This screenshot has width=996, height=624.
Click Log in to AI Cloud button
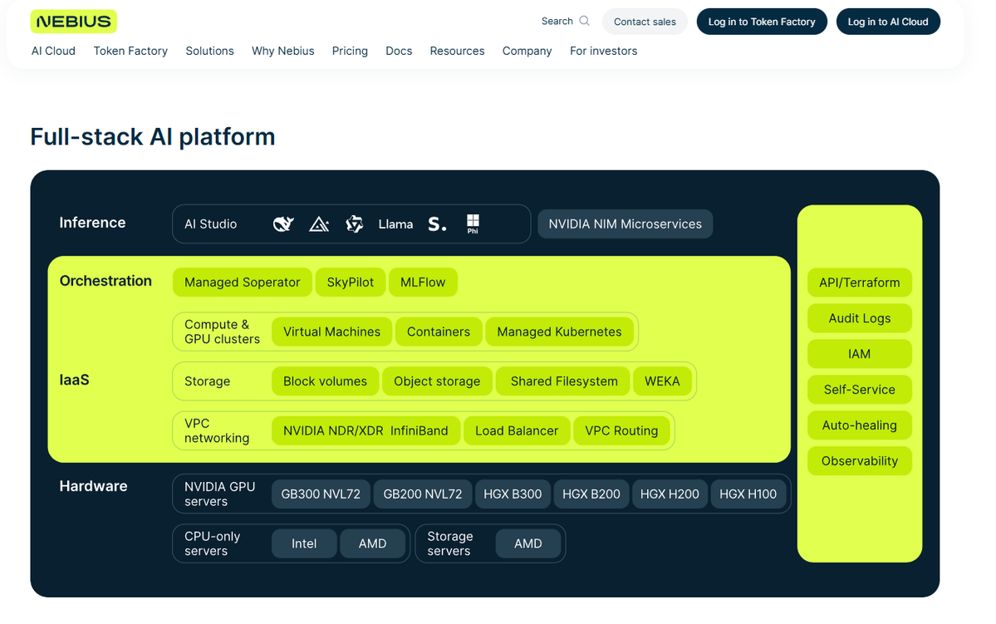pos(888,22)
